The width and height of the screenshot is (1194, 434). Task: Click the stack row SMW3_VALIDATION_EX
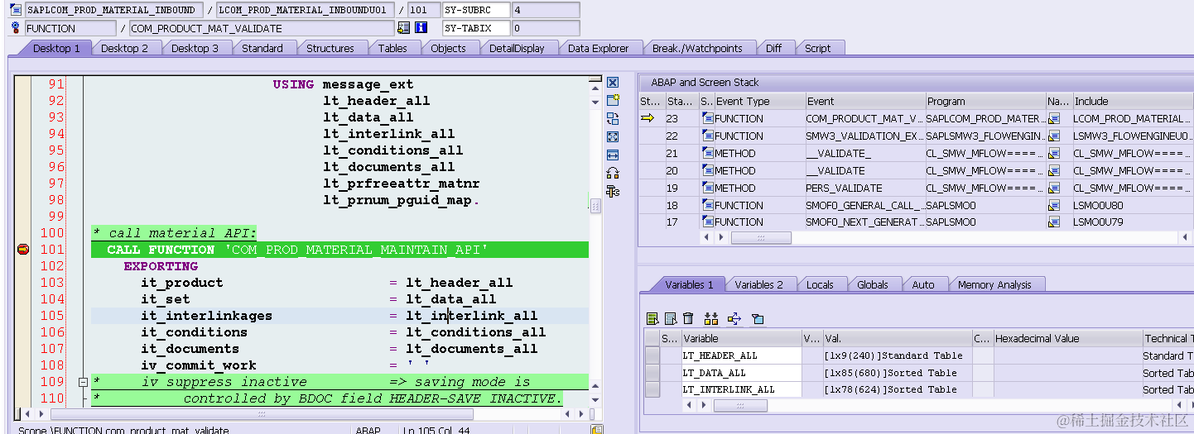click(x=915, y=136)
